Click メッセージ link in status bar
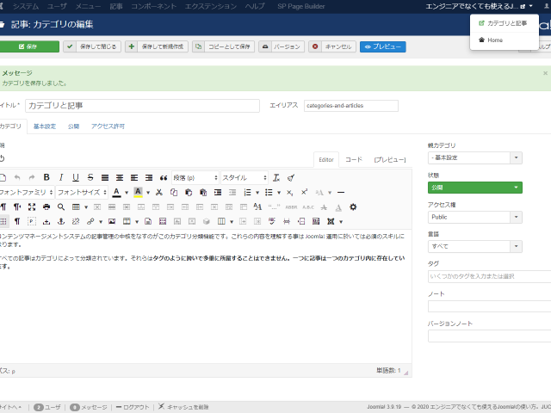This screenshot has width=551, height=413. point(89,407)
